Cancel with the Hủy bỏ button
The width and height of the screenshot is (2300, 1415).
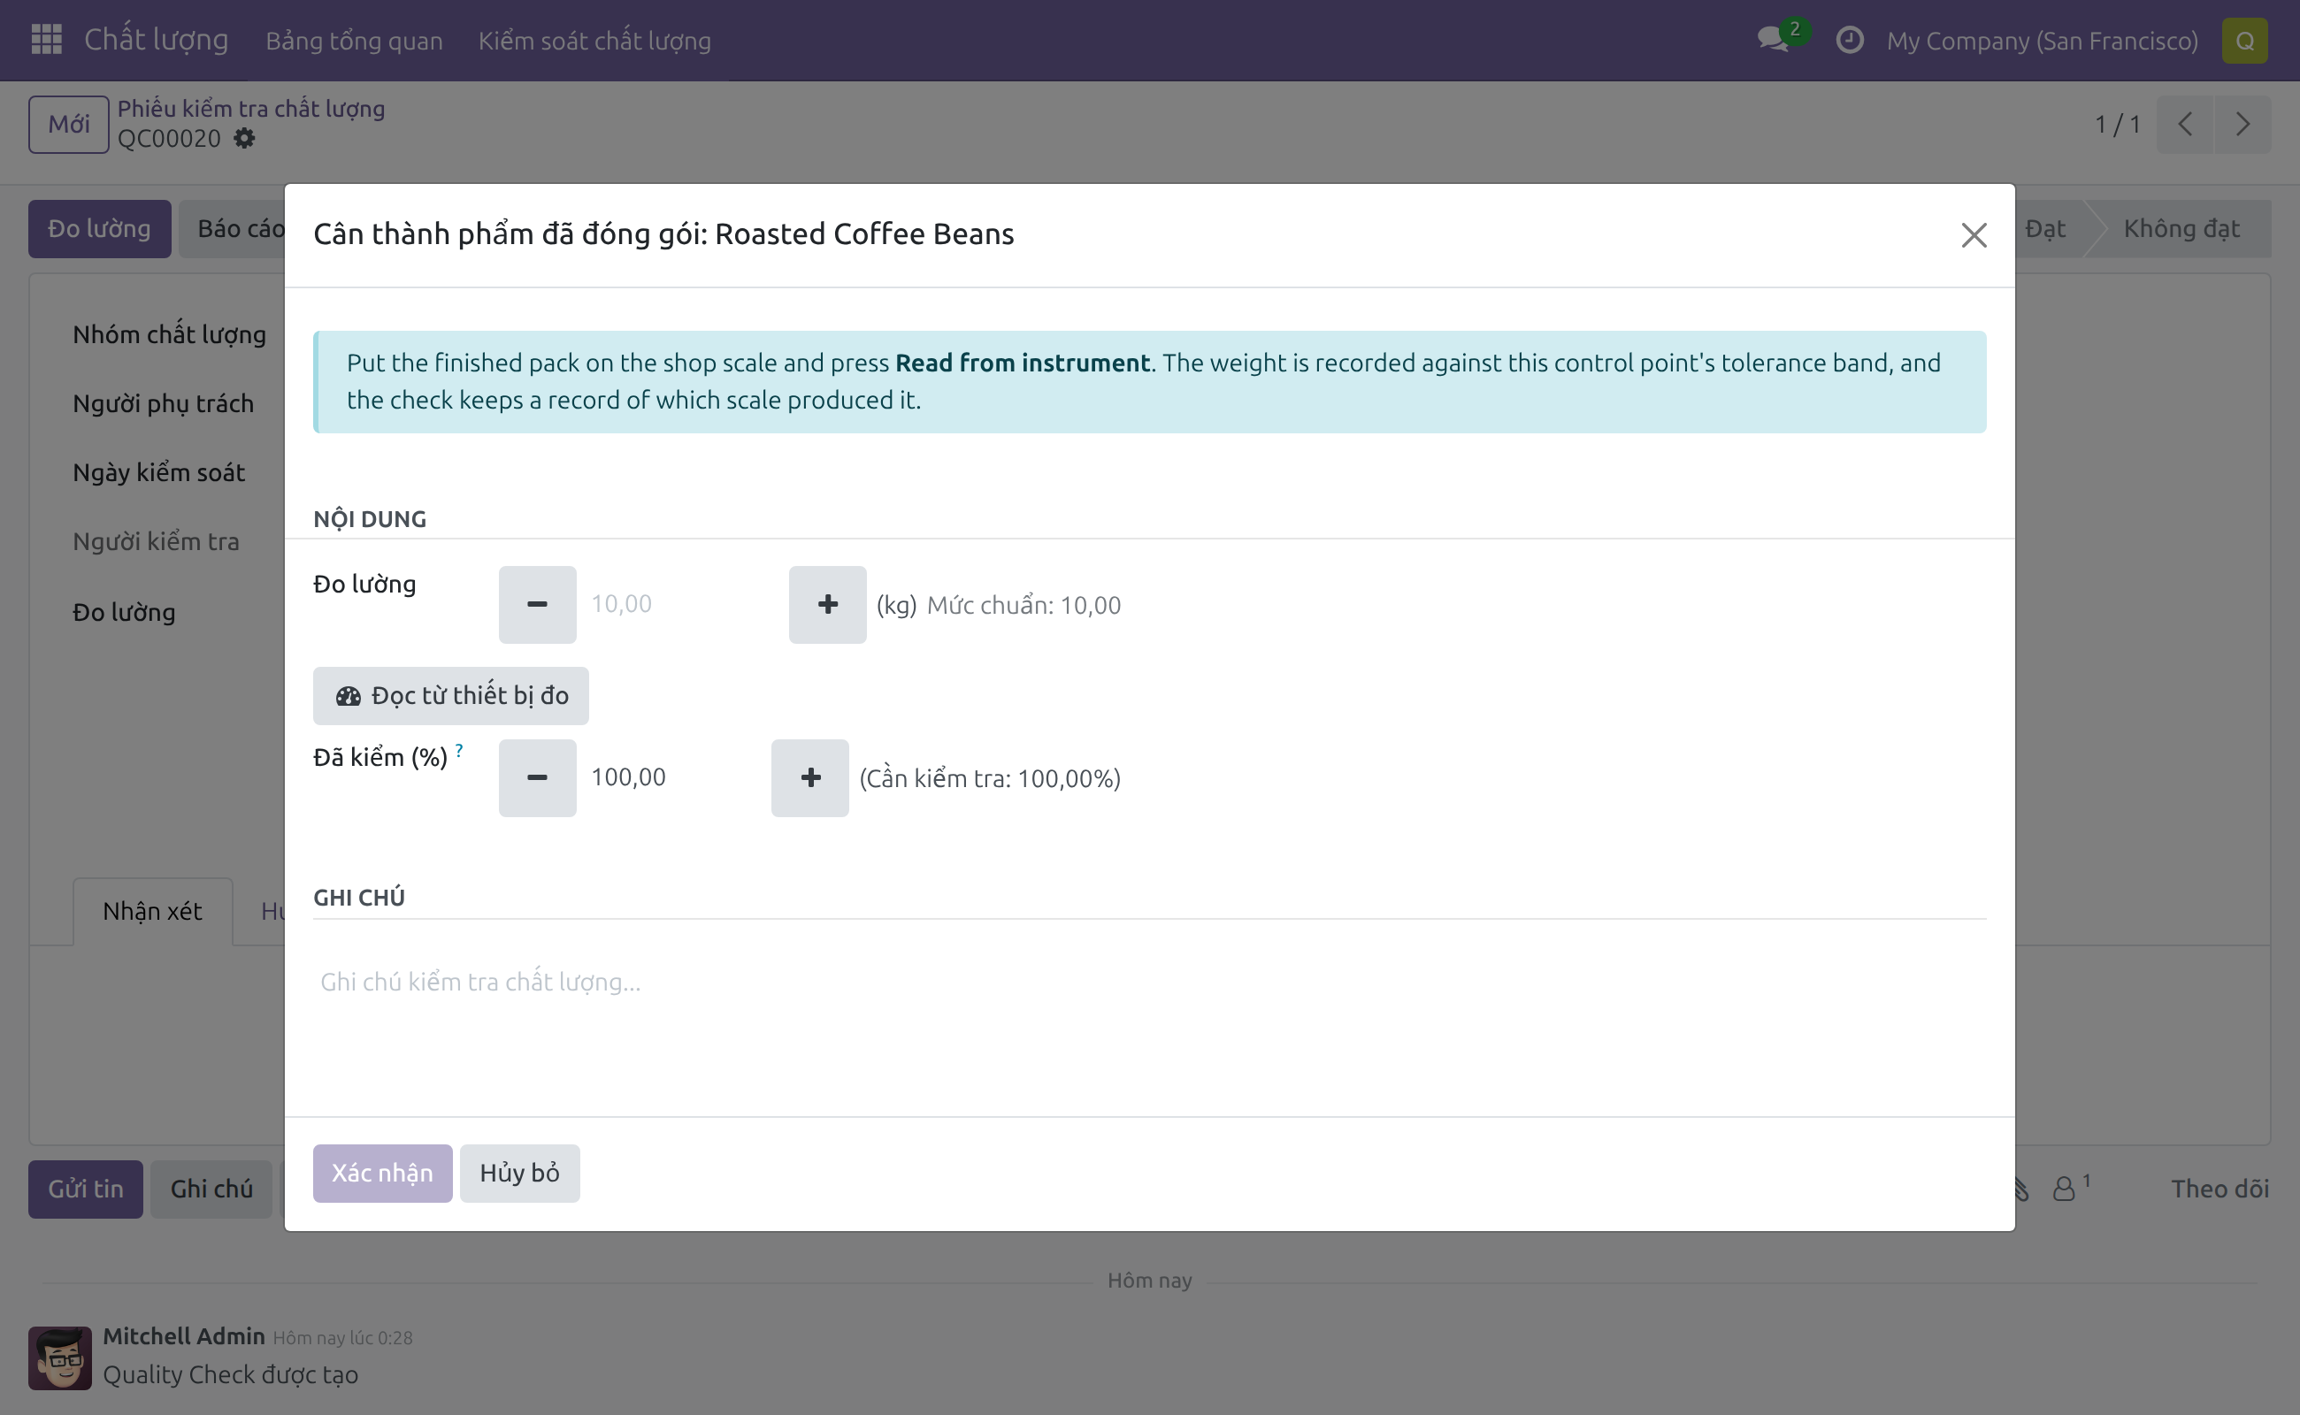pyautogui.click(x=519, y=1173)
